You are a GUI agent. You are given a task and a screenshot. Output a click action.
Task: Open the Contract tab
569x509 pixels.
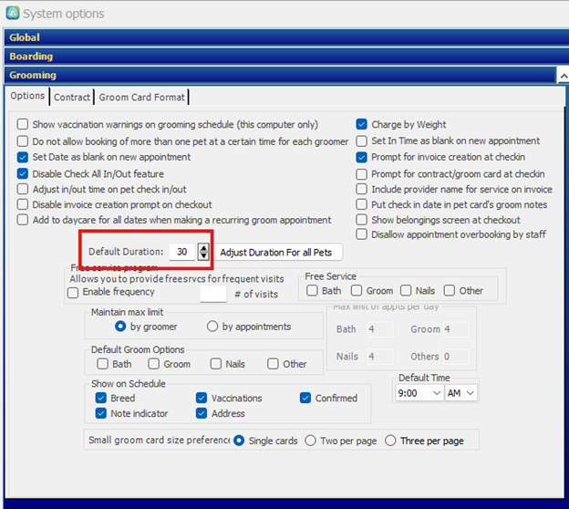pyautogui.click(x=72, y=97)
